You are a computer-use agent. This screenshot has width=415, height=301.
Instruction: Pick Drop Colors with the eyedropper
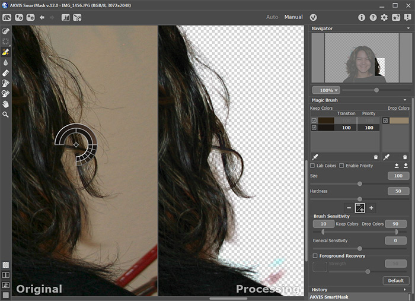pyautogui.click(x=387, y=157)
